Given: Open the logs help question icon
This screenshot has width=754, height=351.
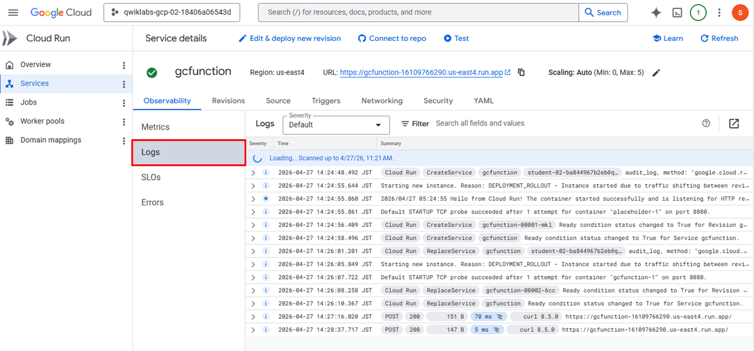Looking at the screenshot, I should (706, 123).
